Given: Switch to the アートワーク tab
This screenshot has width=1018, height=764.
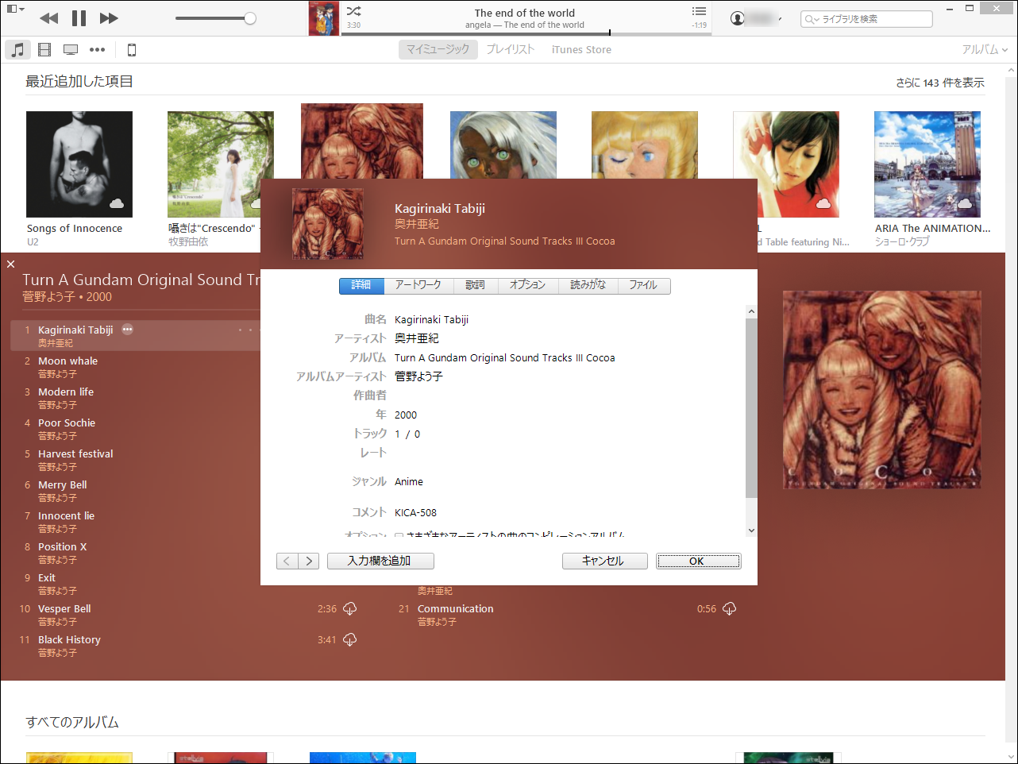Looking at the screenshot, I should pyautogui.click(x=418, y=286).
